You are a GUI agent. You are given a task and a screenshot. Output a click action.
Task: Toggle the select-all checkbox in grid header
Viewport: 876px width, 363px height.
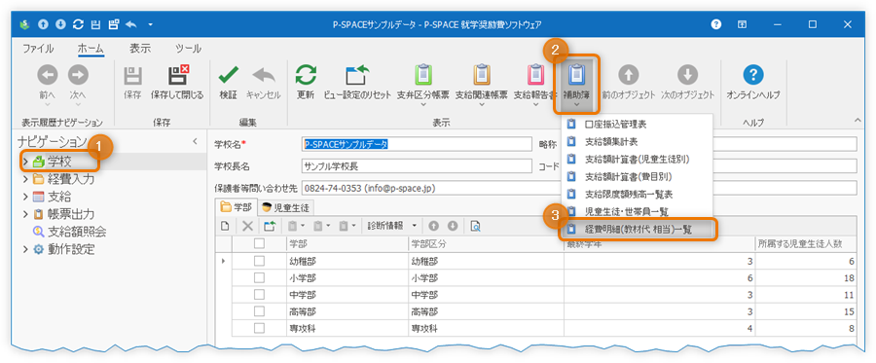click(x=259, y=243)
